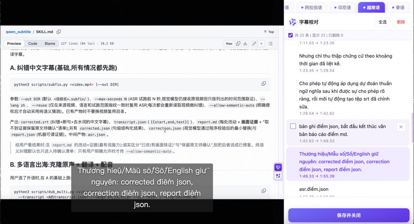Toggle the select-all checkbox next to 共 22 条
This screenshot has width=414, height=224.
click(x=291, y=35)
